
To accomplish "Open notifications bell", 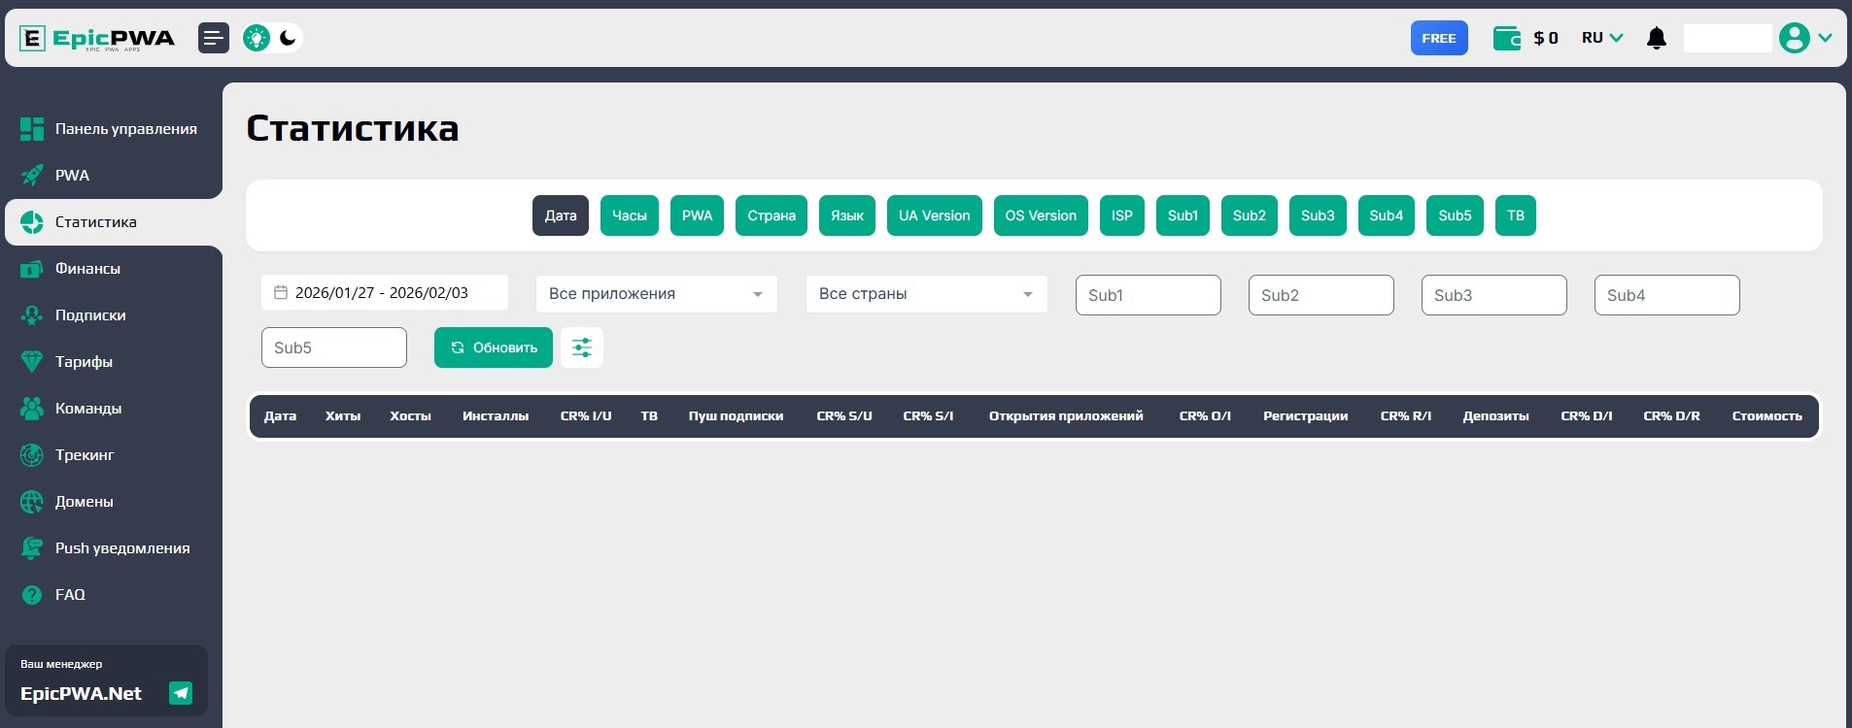I will click(1657, 38).
